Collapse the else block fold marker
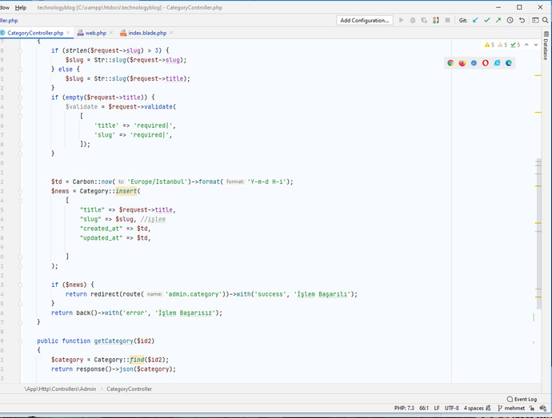552x418 pixels. tap(20, 70)
